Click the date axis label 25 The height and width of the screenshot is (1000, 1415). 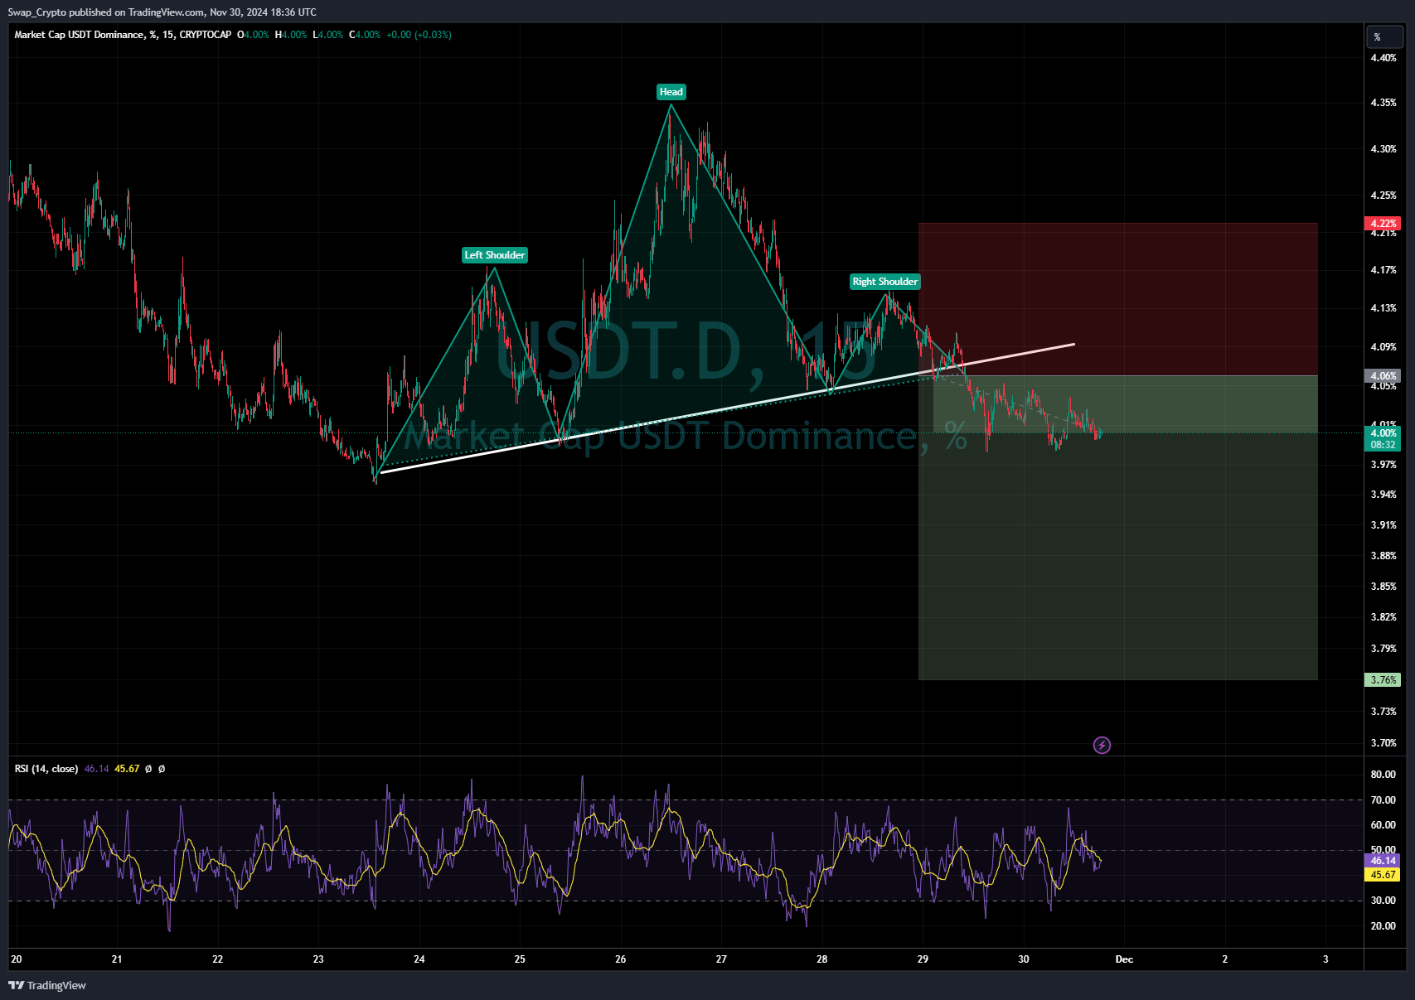520,959
